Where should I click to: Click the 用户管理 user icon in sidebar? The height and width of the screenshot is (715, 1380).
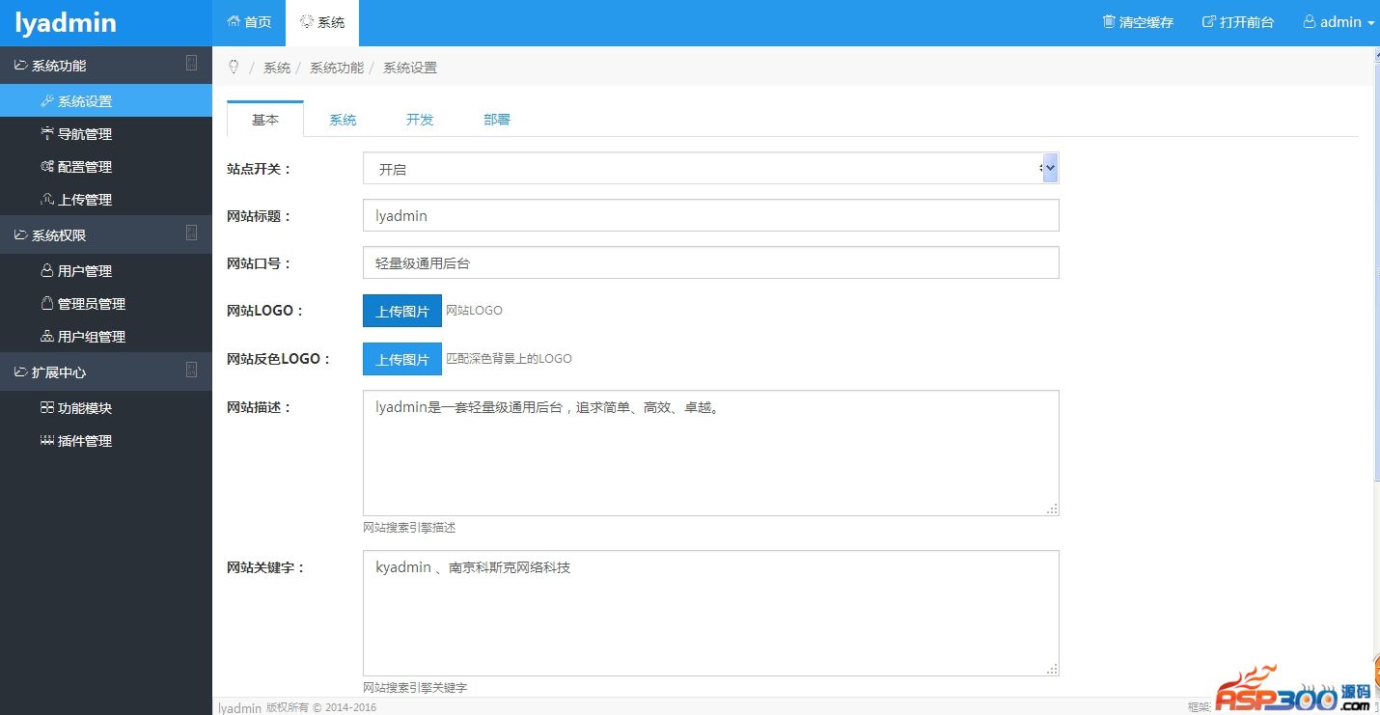(x=46, y=271)
